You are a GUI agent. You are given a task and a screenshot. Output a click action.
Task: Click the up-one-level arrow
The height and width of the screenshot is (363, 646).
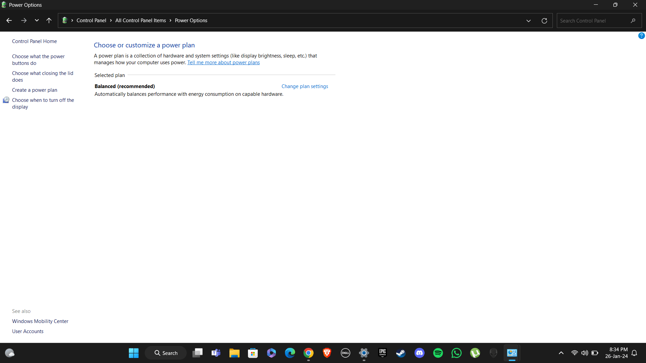(49, 21)
